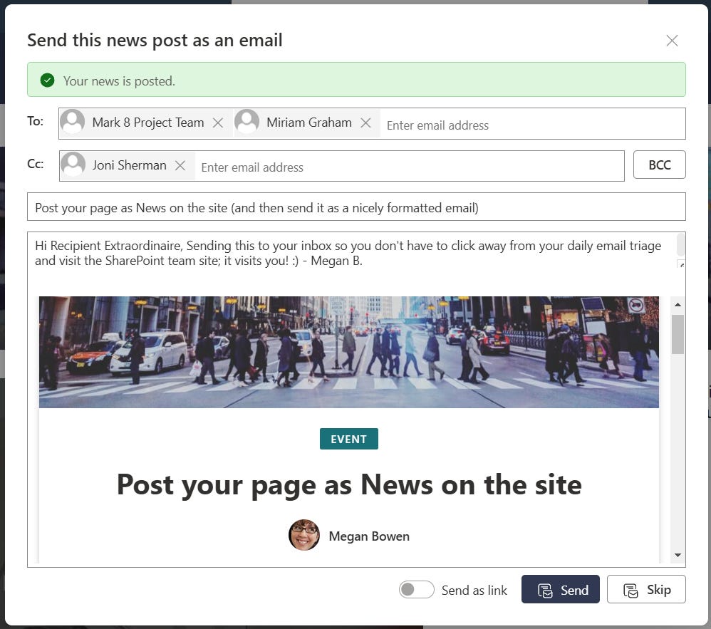Remove Miriam Graham from To field
This screenshot has height=629, width=711.
point(365,123)
